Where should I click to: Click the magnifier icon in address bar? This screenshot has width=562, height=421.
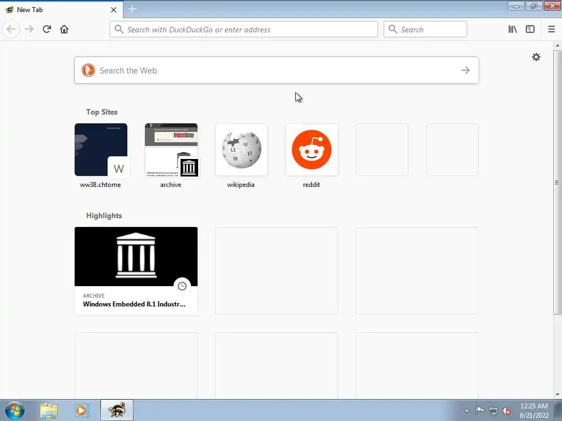click(119, 30)
